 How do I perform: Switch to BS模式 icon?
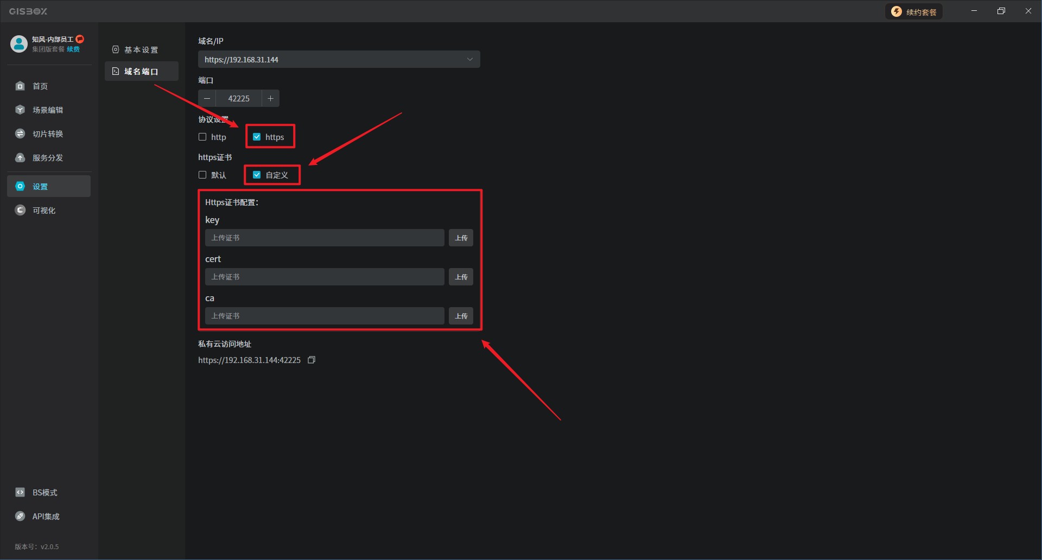[20, 492]
